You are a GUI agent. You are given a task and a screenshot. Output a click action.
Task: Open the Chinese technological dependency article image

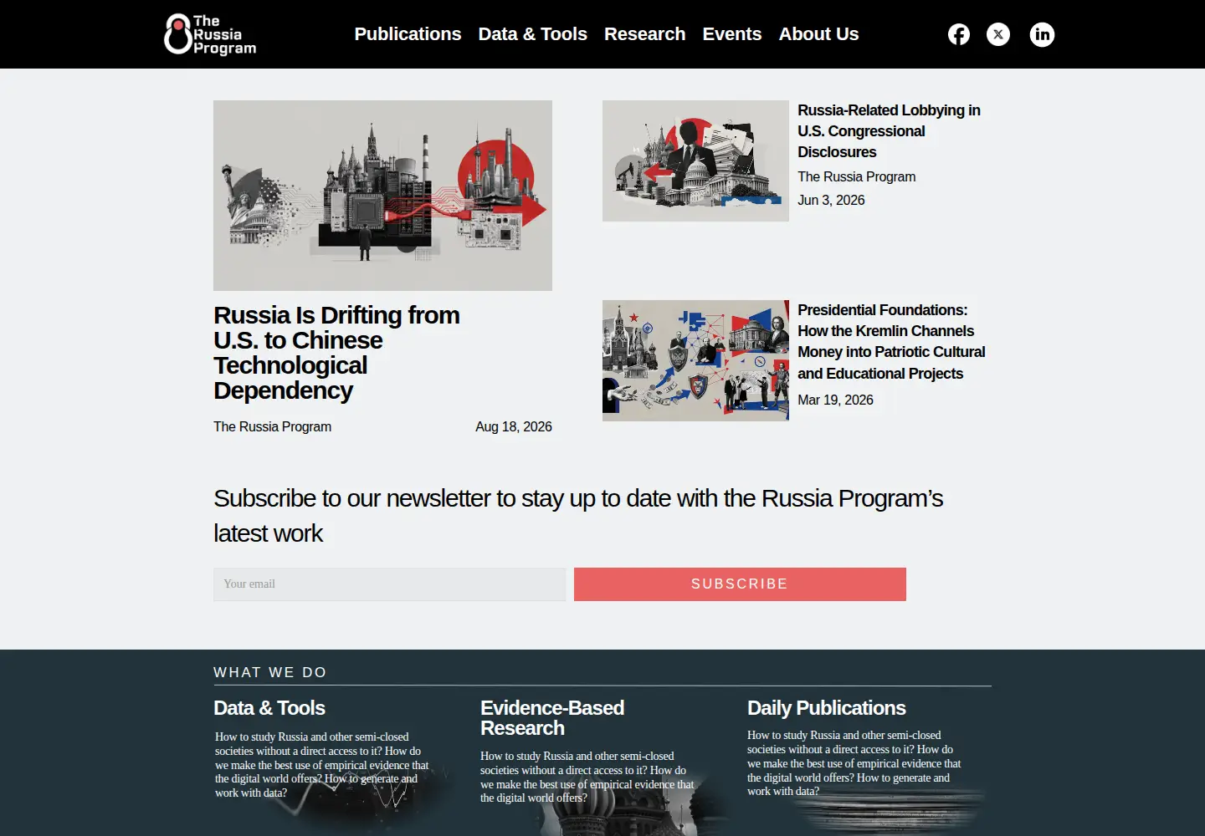pyautogui.click(x=382, y=196)
